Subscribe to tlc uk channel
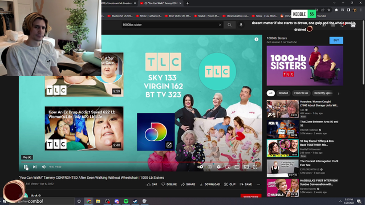Image resolution: width=365 pixels, height=205 pixels. click(251, 196)
